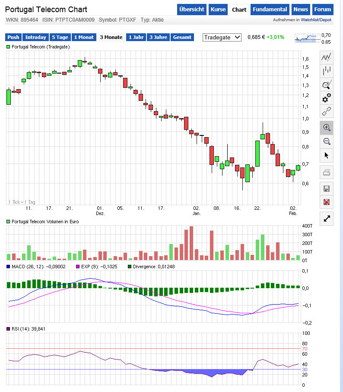Click green swatch beside Volumen in Euro
Image resolution: width=343 pixels, height=392 pixels.
pyautogui.click(x=8, y=222)
